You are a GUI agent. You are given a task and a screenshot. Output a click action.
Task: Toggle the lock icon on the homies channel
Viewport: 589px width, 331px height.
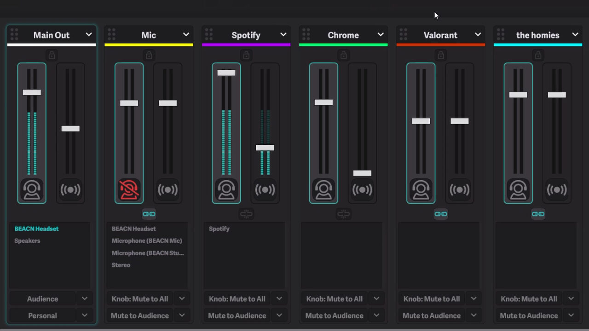click(538, 55)
